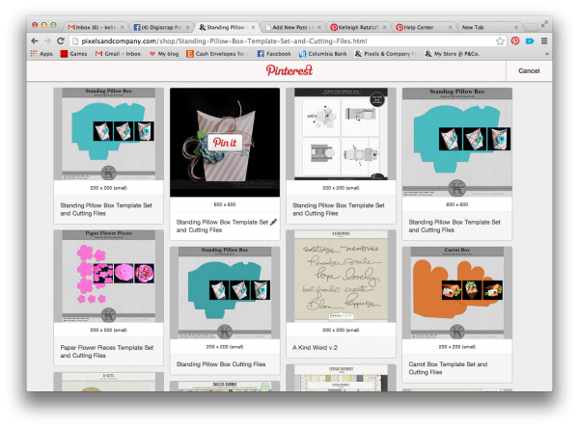Screen dimensions: 579x428
Task: Open the My Store @ P&Co. bookmark
Action: 452,54
